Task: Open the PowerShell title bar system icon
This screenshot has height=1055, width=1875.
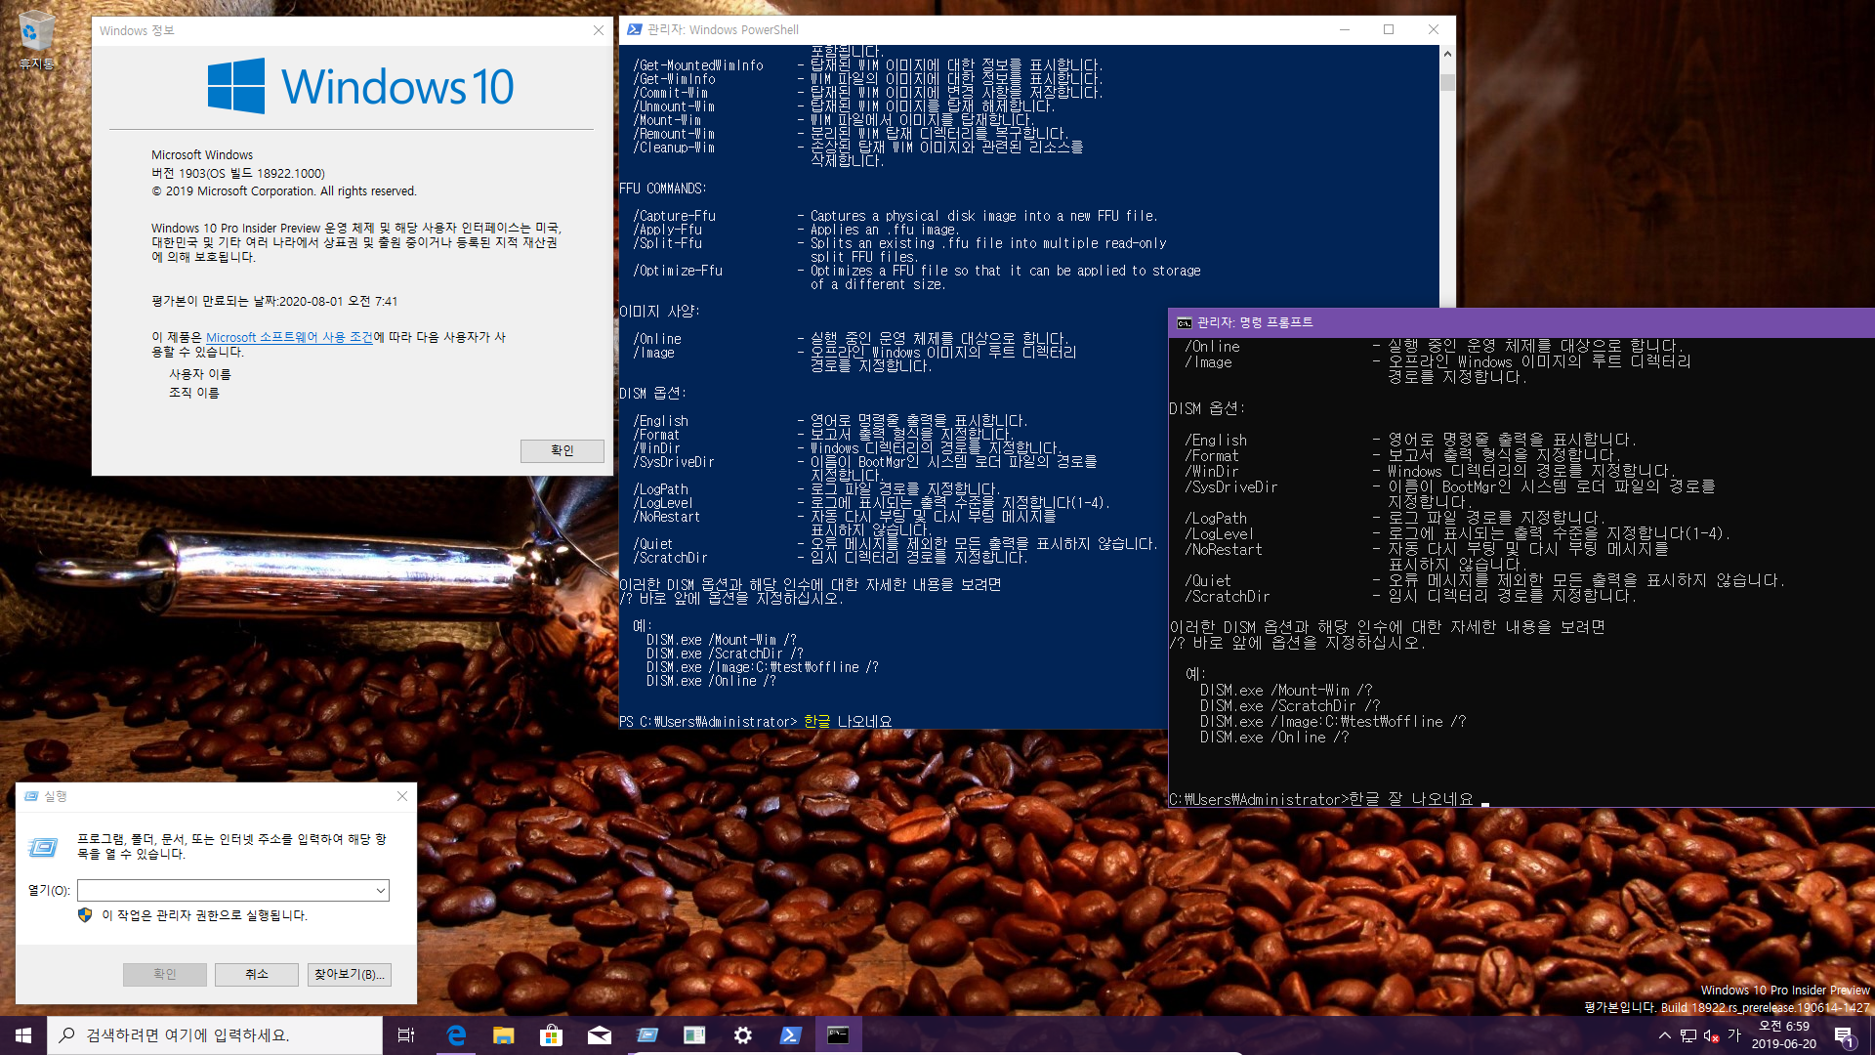Action: (x=635, y=30)
